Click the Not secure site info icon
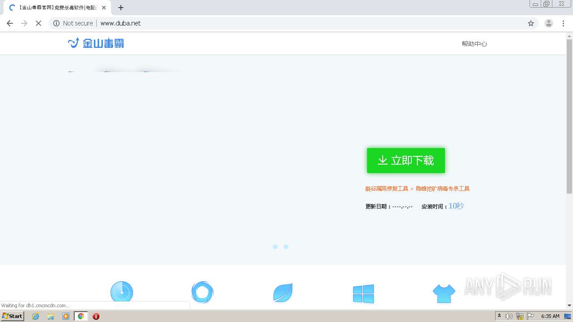573x322 pixels. point(56,23)
